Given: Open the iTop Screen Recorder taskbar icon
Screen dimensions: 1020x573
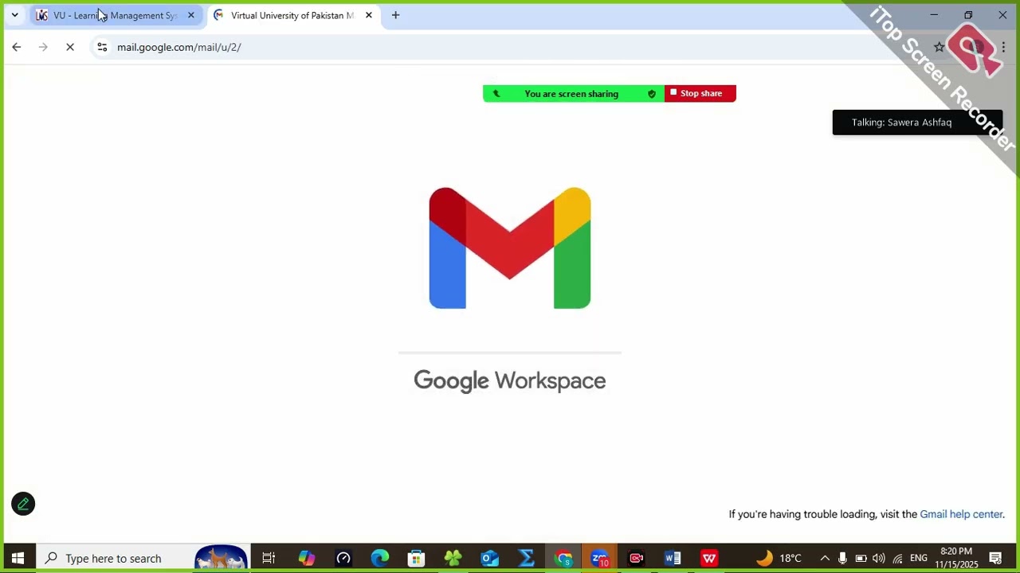Looking at the screenshot, I should click(x=637, y=558).
